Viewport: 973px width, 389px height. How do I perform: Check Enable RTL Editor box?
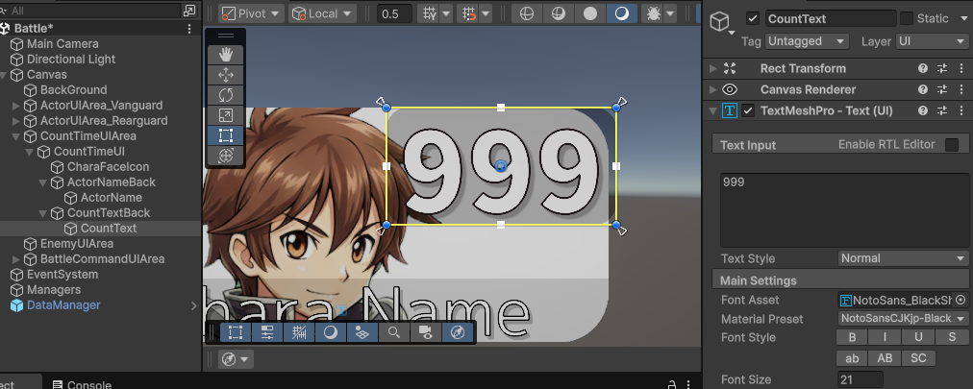952,145
